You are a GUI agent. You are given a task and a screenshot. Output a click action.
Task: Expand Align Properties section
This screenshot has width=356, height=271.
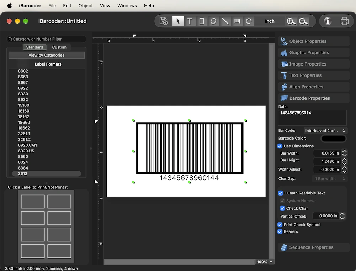pyautogui.click(x=314, y=87)
